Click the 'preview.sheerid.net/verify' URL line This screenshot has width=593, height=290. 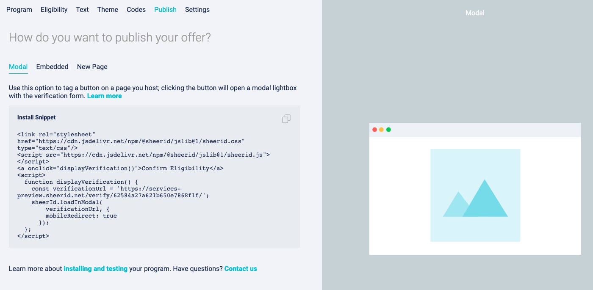coord(113,195)
